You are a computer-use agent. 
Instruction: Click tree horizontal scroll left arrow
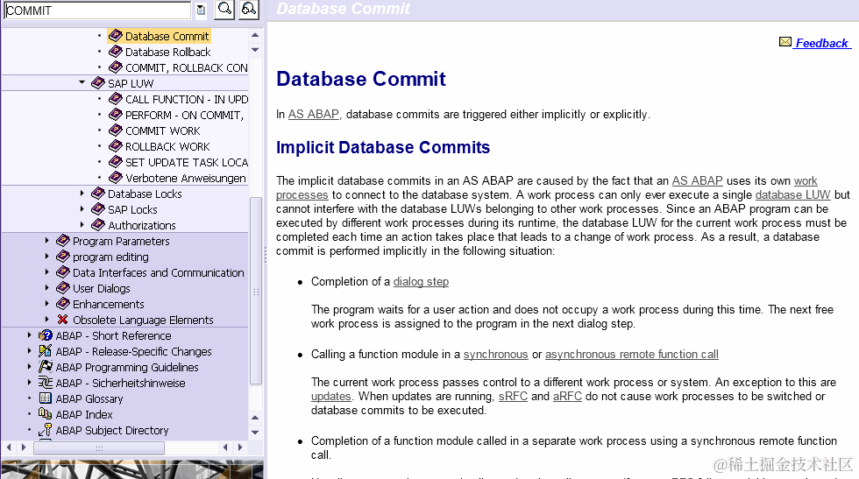coord(8,447)
